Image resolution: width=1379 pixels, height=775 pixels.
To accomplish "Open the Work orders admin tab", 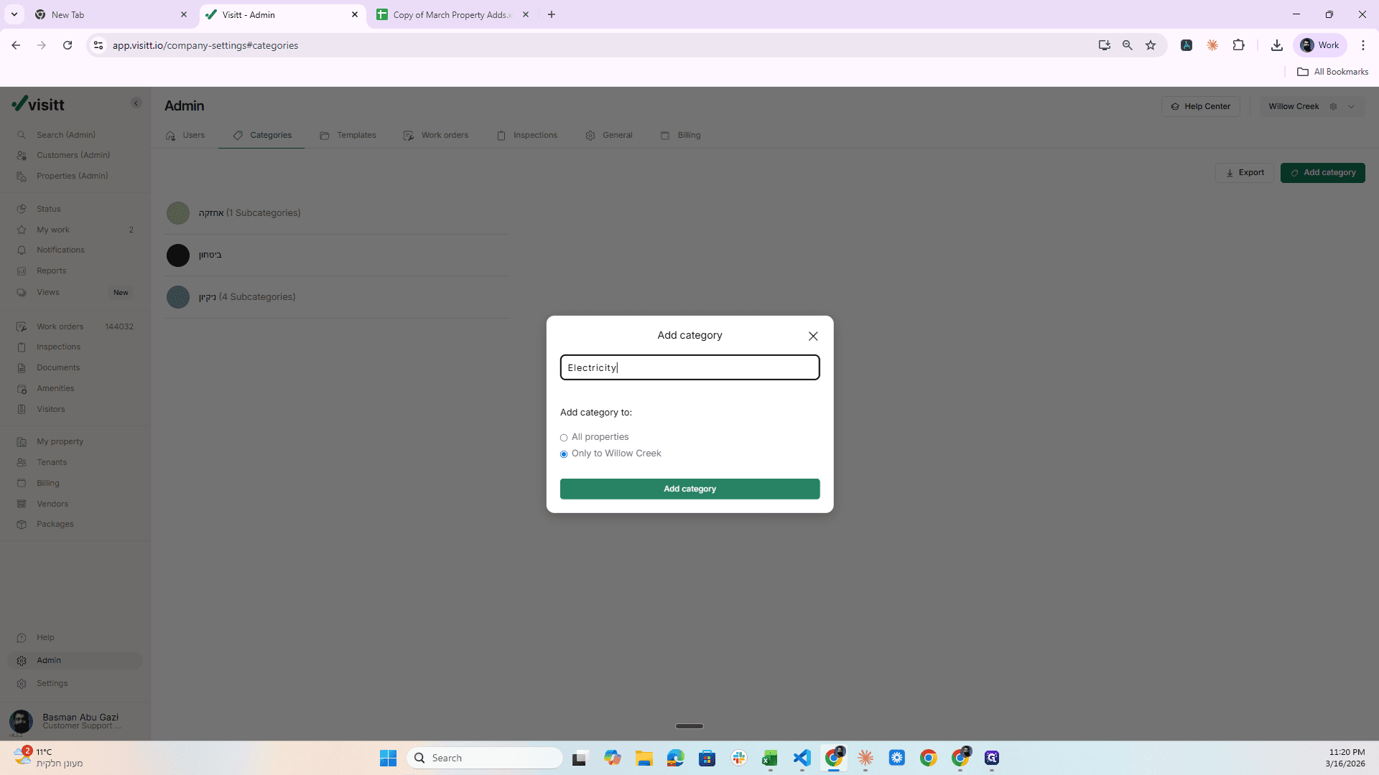I will 436,135.
